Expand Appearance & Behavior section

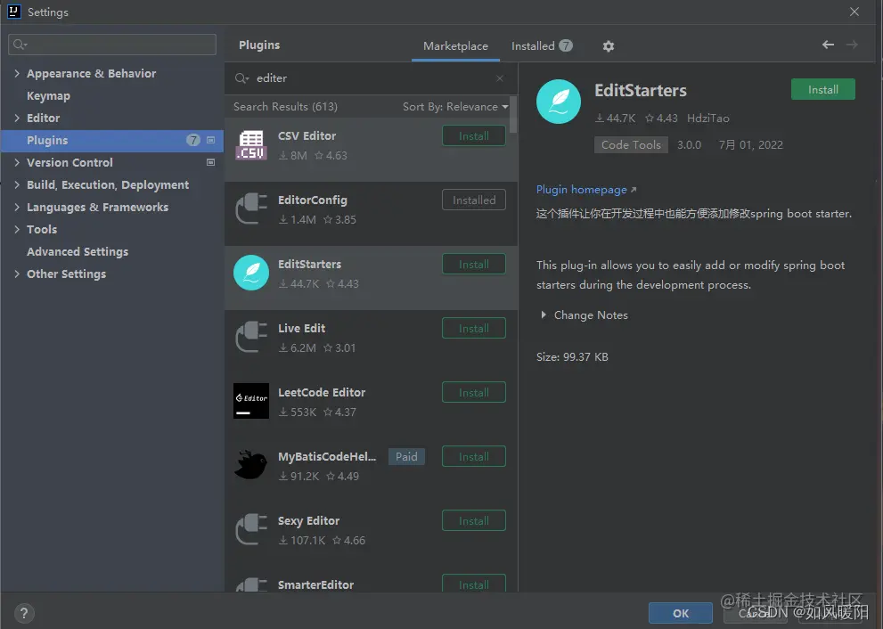17,73
